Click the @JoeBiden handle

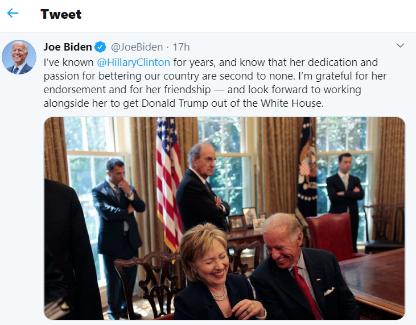(x=137, y=47)
